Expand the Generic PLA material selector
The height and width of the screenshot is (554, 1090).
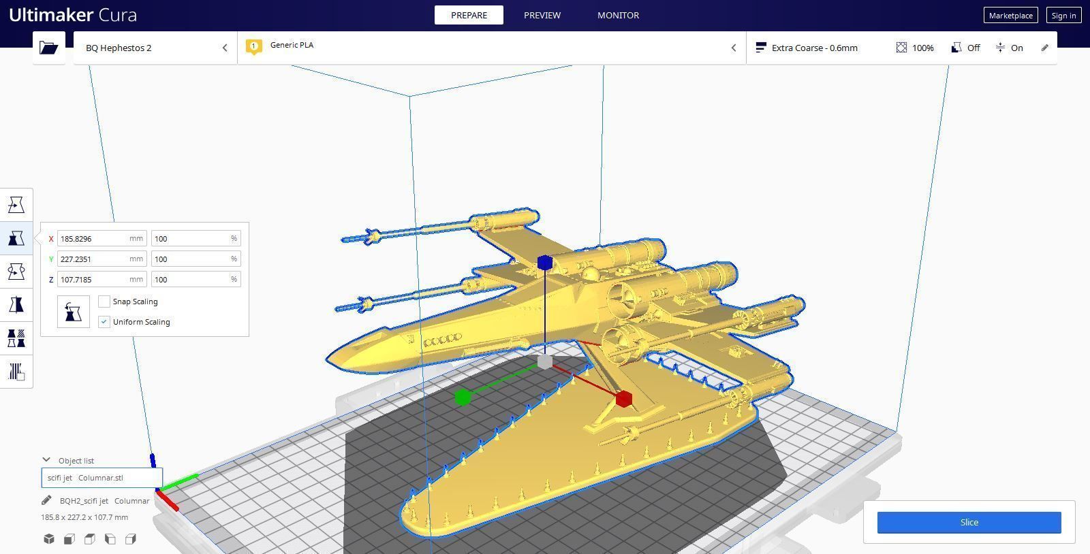point(492,48)
